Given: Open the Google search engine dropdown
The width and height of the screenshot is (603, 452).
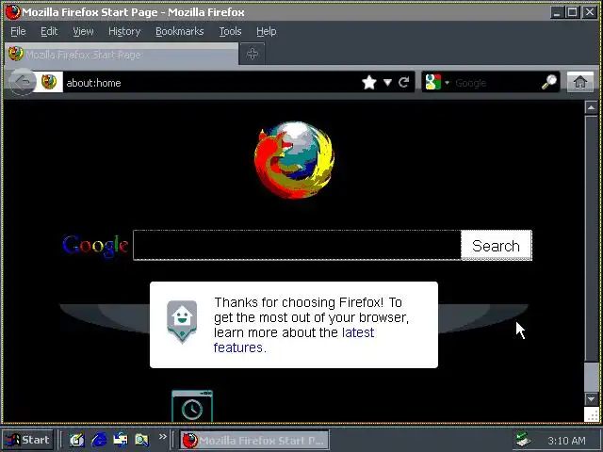Looking at the screenshot, I should pos(436,82).
